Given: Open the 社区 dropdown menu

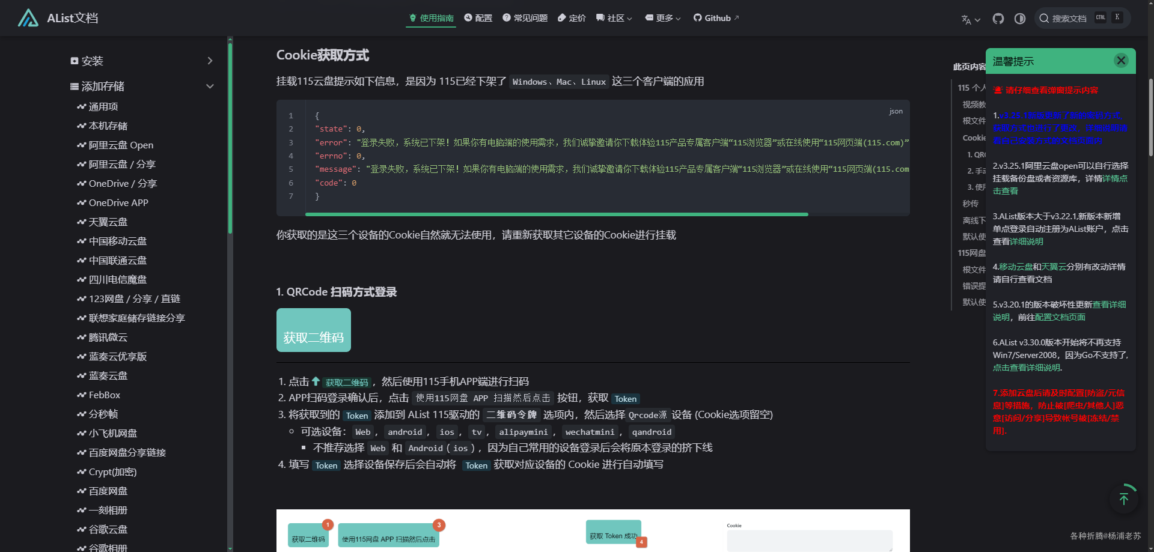Looking at the screenshot, I should [614, 18].
